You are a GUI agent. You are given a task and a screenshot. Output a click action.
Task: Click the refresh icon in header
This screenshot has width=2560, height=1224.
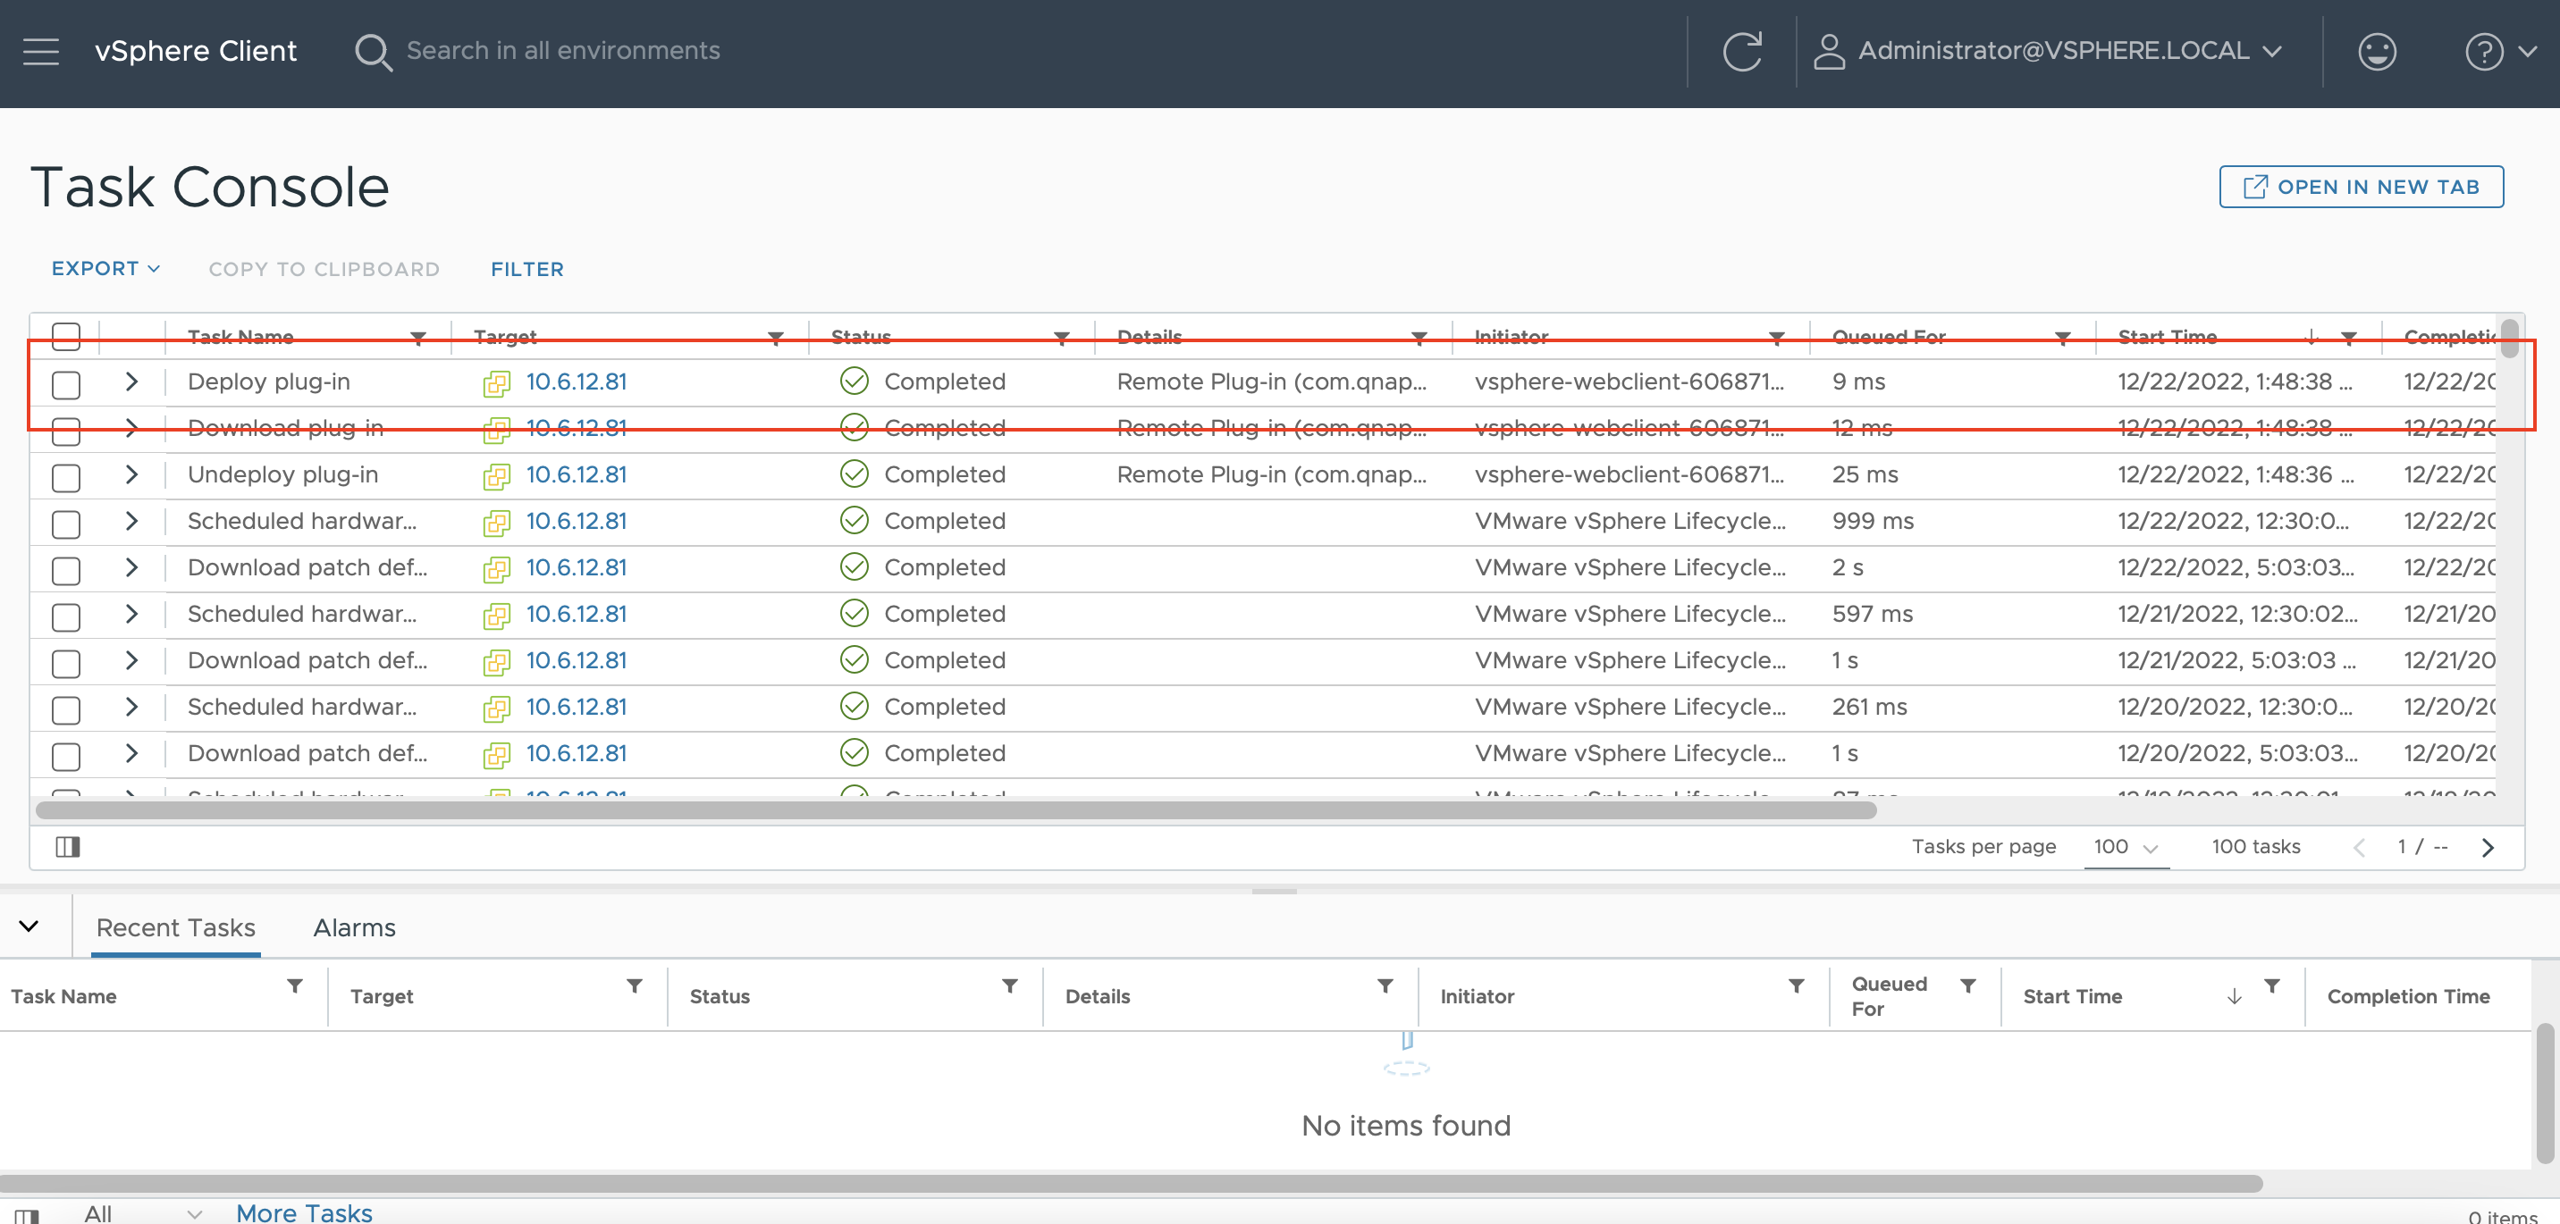click(x=1741, y=51)
